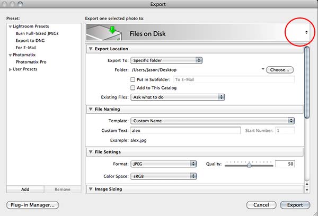Image resolution: width=318 pixels, height=216 pixels.
Task: Choose the For E-Mail preset
Action: [x=26, y=48]
